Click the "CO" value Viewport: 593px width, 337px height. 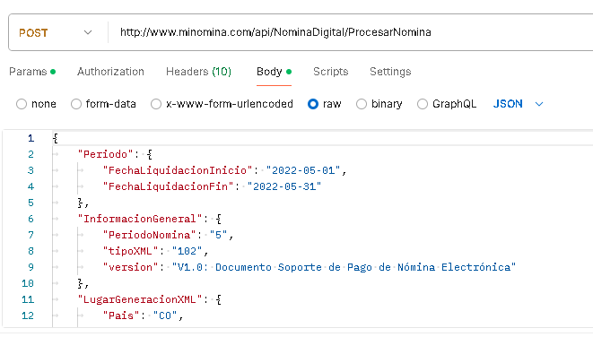165,315
